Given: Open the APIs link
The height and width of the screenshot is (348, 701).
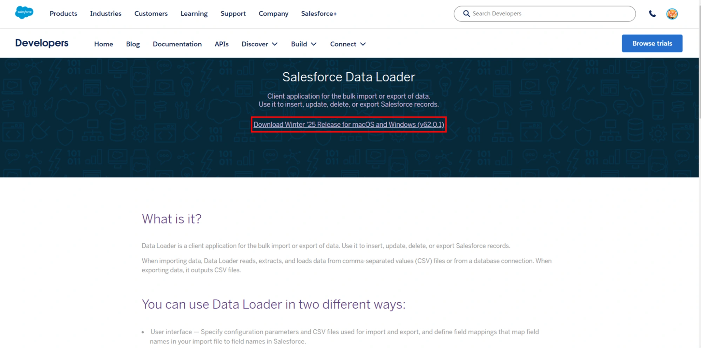Looking at the screenshot, I should (222, 44).
